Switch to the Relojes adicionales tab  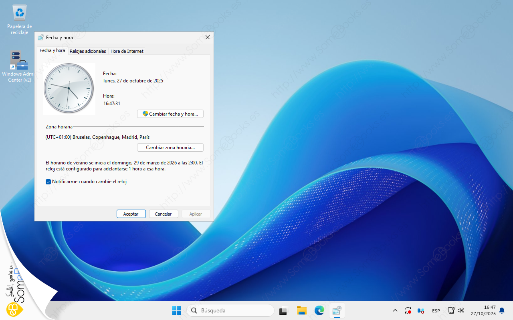(88, 51)
